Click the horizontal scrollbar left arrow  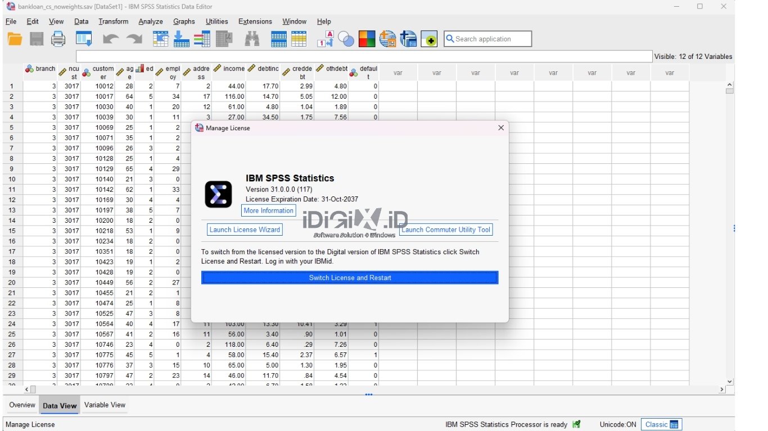pyautogui.click(x=26, y=389)
